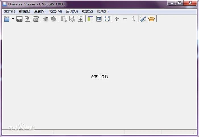Open settings with wrench and screwdriver icon

[143, 19]
